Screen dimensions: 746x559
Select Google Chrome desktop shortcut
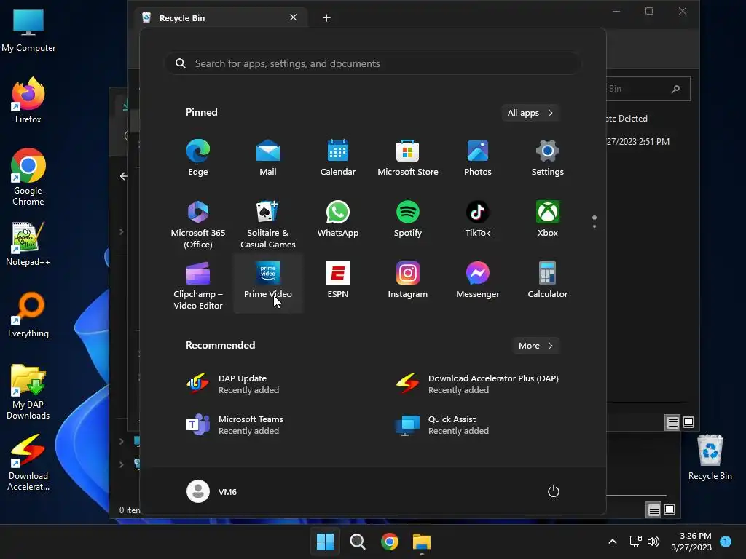[x=28, y=177]
